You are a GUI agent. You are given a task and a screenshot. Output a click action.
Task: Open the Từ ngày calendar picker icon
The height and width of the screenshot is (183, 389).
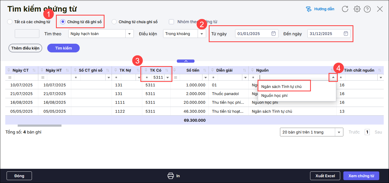coord(274,34)
